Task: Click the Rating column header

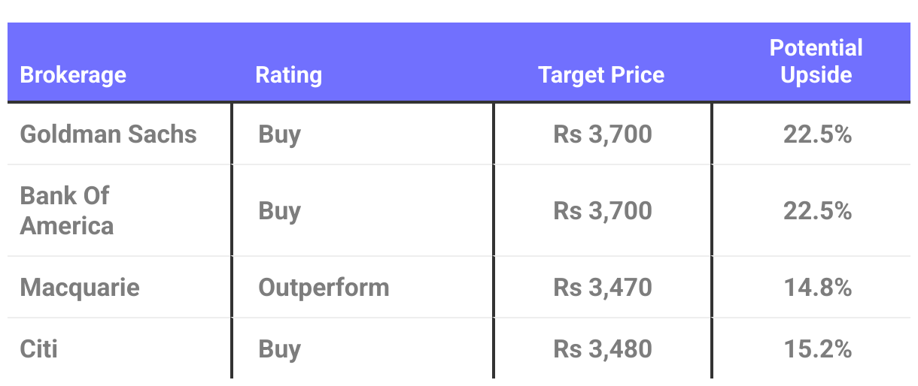Action: [288, 75]
